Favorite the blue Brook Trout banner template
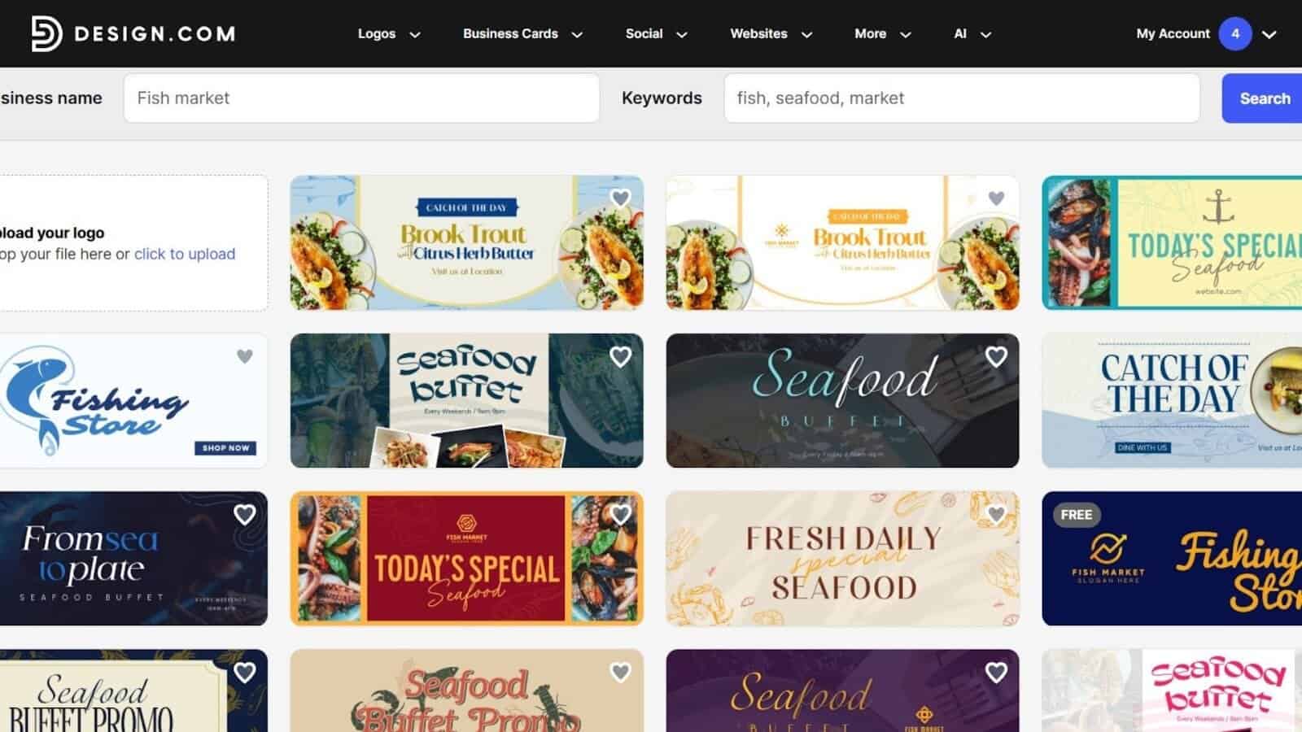The height and width of the screenshot is (732, 1302). 621,198
